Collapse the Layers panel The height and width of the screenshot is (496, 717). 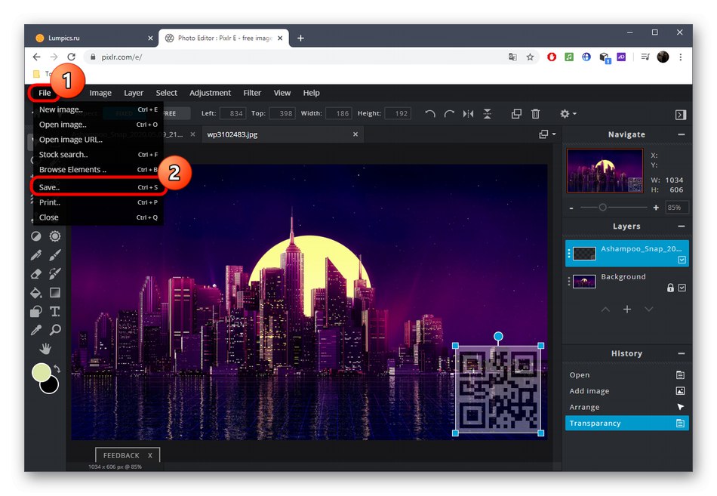(682, 226)
